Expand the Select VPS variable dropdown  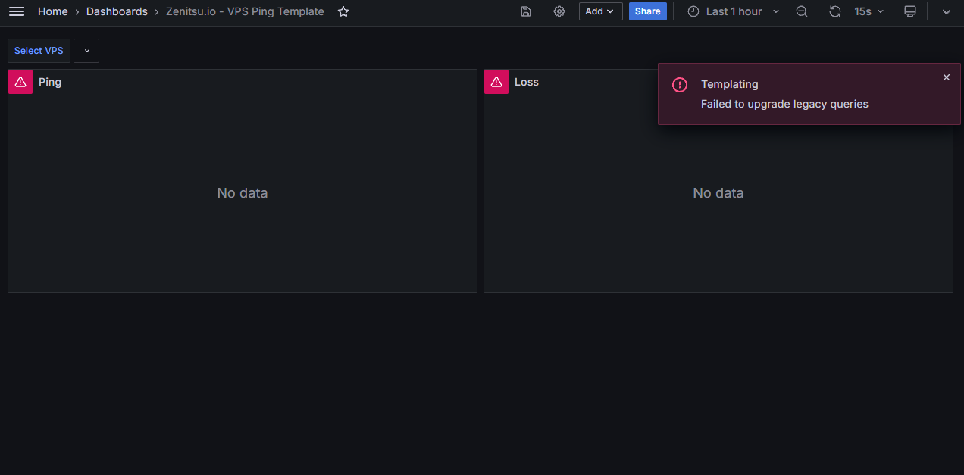point(86,51)
